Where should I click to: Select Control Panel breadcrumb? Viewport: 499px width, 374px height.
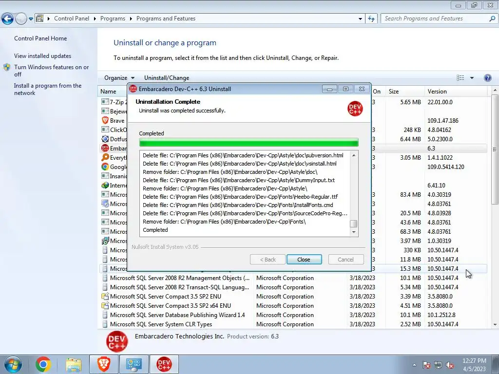(72, 19)
